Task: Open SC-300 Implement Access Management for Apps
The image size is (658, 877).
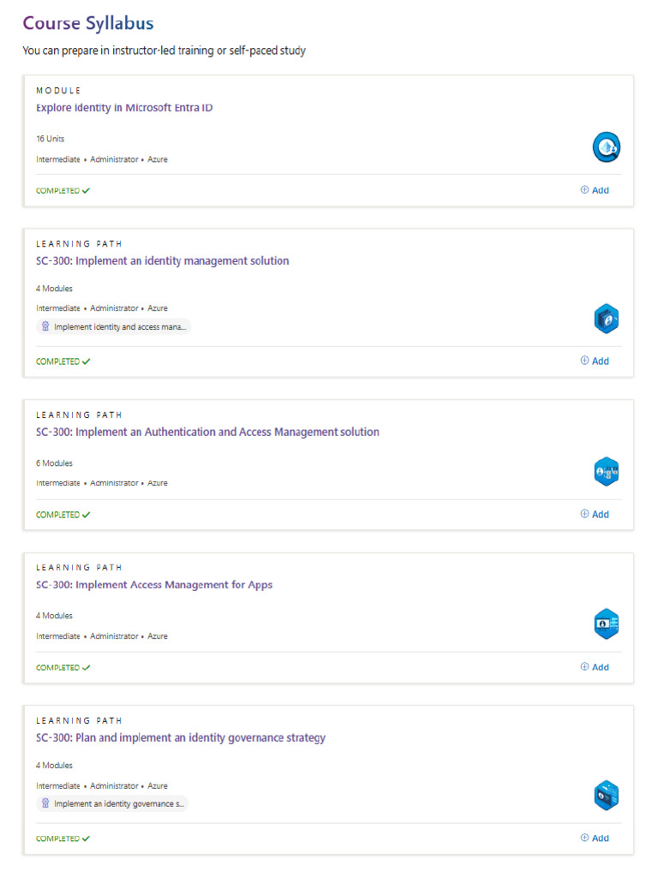Action: tap(154, 586)
